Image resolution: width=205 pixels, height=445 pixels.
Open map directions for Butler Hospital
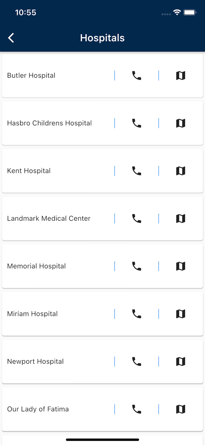(x=180, y=75)
